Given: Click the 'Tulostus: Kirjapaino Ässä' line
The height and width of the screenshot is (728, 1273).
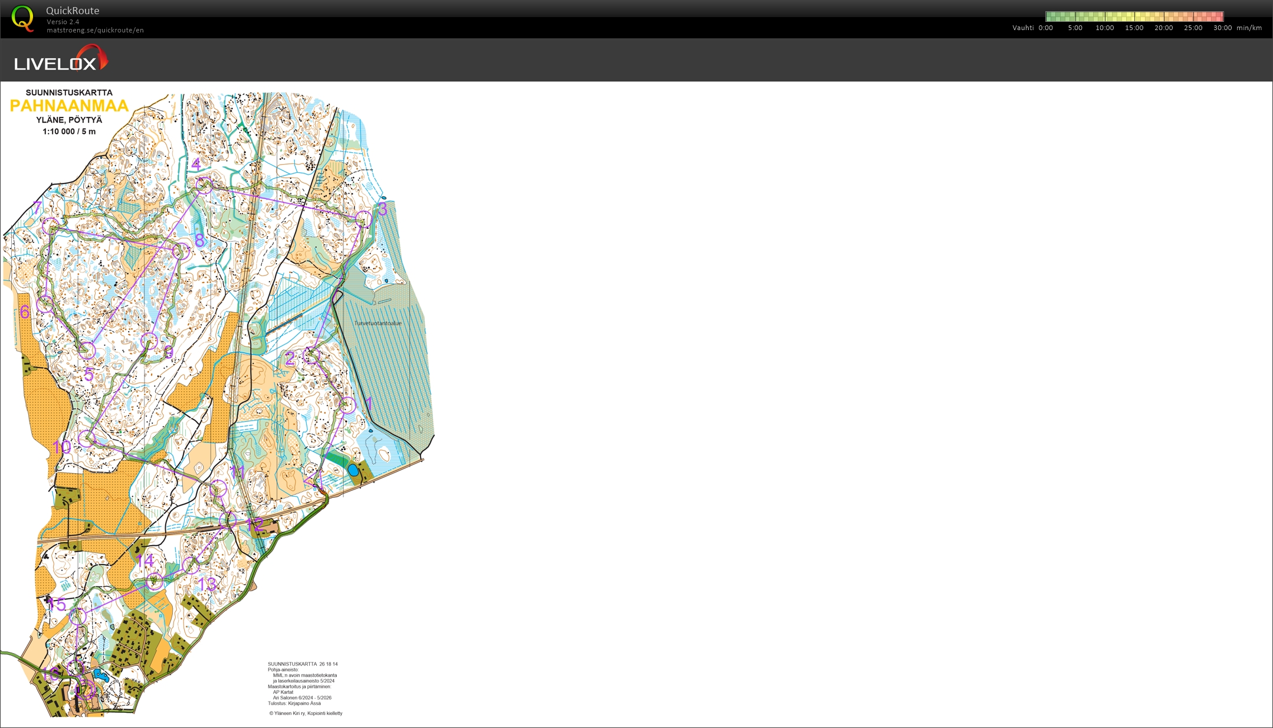Looking at the screenshot, I should coord(294,703).
